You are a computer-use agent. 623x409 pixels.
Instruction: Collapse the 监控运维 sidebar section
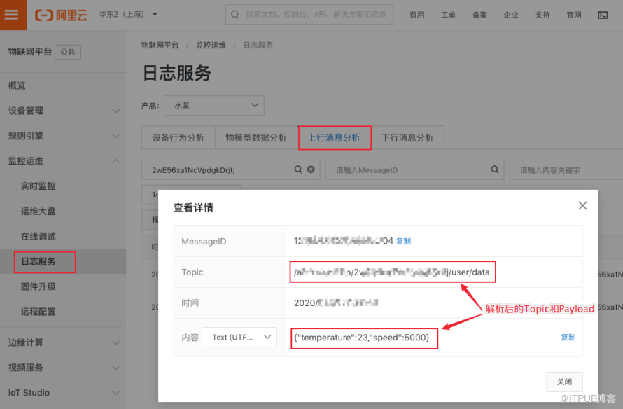tap(116, 161)
